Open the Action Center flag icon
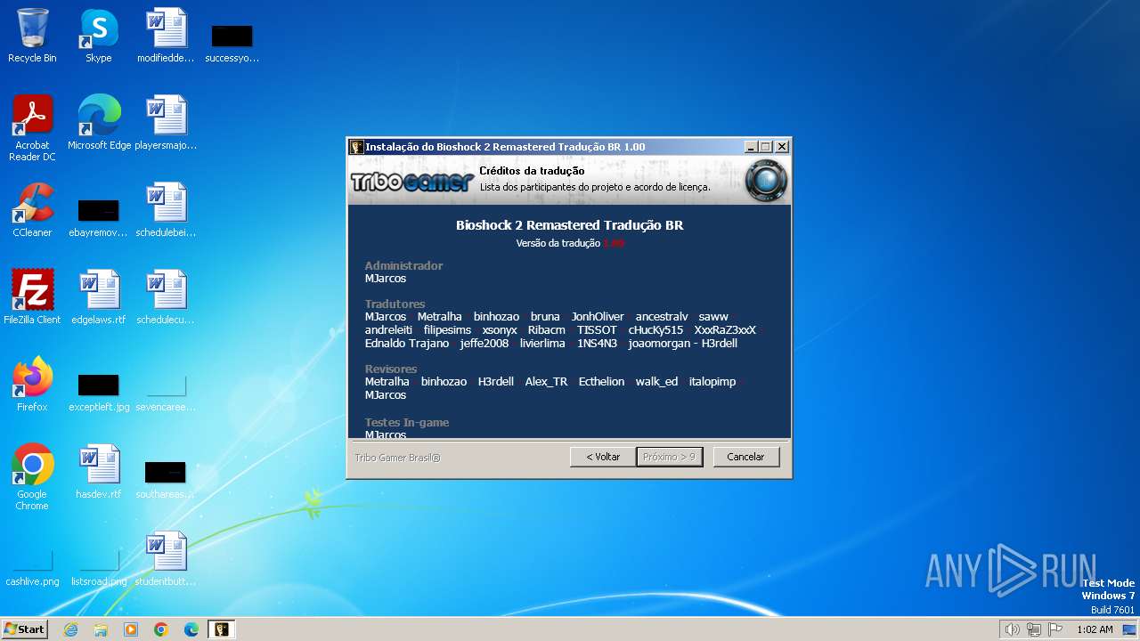This screenshot has height=641, width=1140. click(x=1055, y=629)
